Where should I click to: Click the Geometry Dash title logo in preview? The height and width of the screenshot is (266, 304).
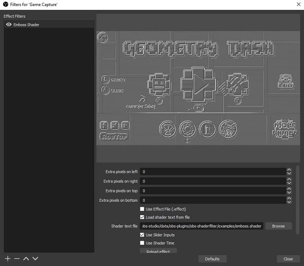click(x=198, y=48)
